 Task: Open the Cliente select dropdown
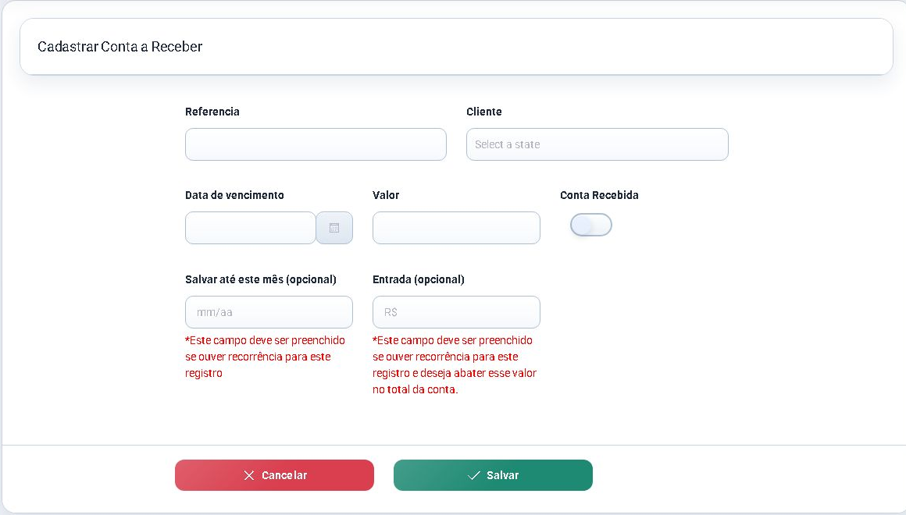(597, 144)
